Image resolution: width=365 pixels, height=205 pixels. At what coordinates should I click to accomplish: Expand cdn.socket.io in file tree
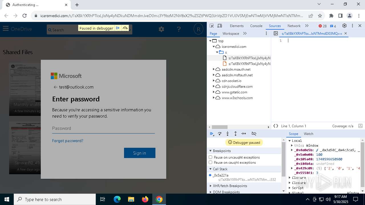(214, 81)
